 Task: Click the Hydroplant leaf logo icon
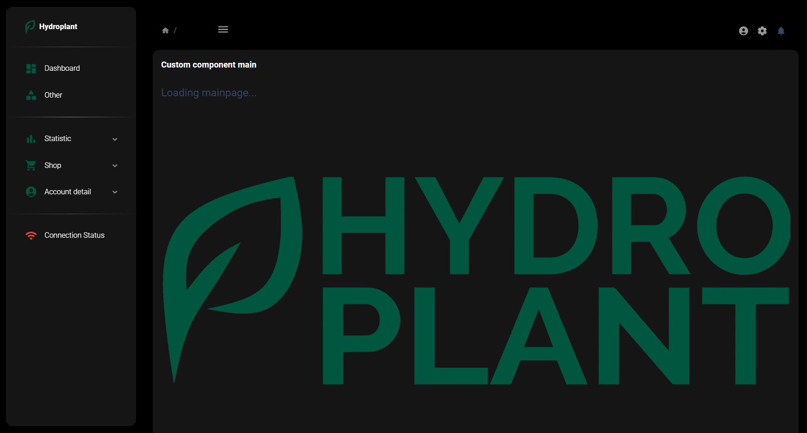click(30, 26)
